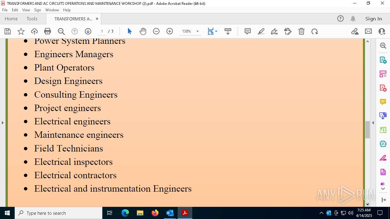Open the File menu
This screenshot has width=390, height=219.
pos(5,10)
